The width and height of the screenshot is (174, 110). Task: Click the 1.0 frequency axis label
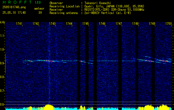tap(2, 50)
